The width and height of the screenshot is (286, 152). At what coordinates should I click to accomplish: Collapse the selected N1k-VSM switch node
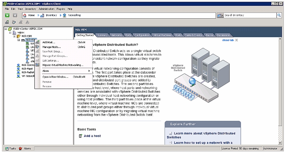click(19, 40)
